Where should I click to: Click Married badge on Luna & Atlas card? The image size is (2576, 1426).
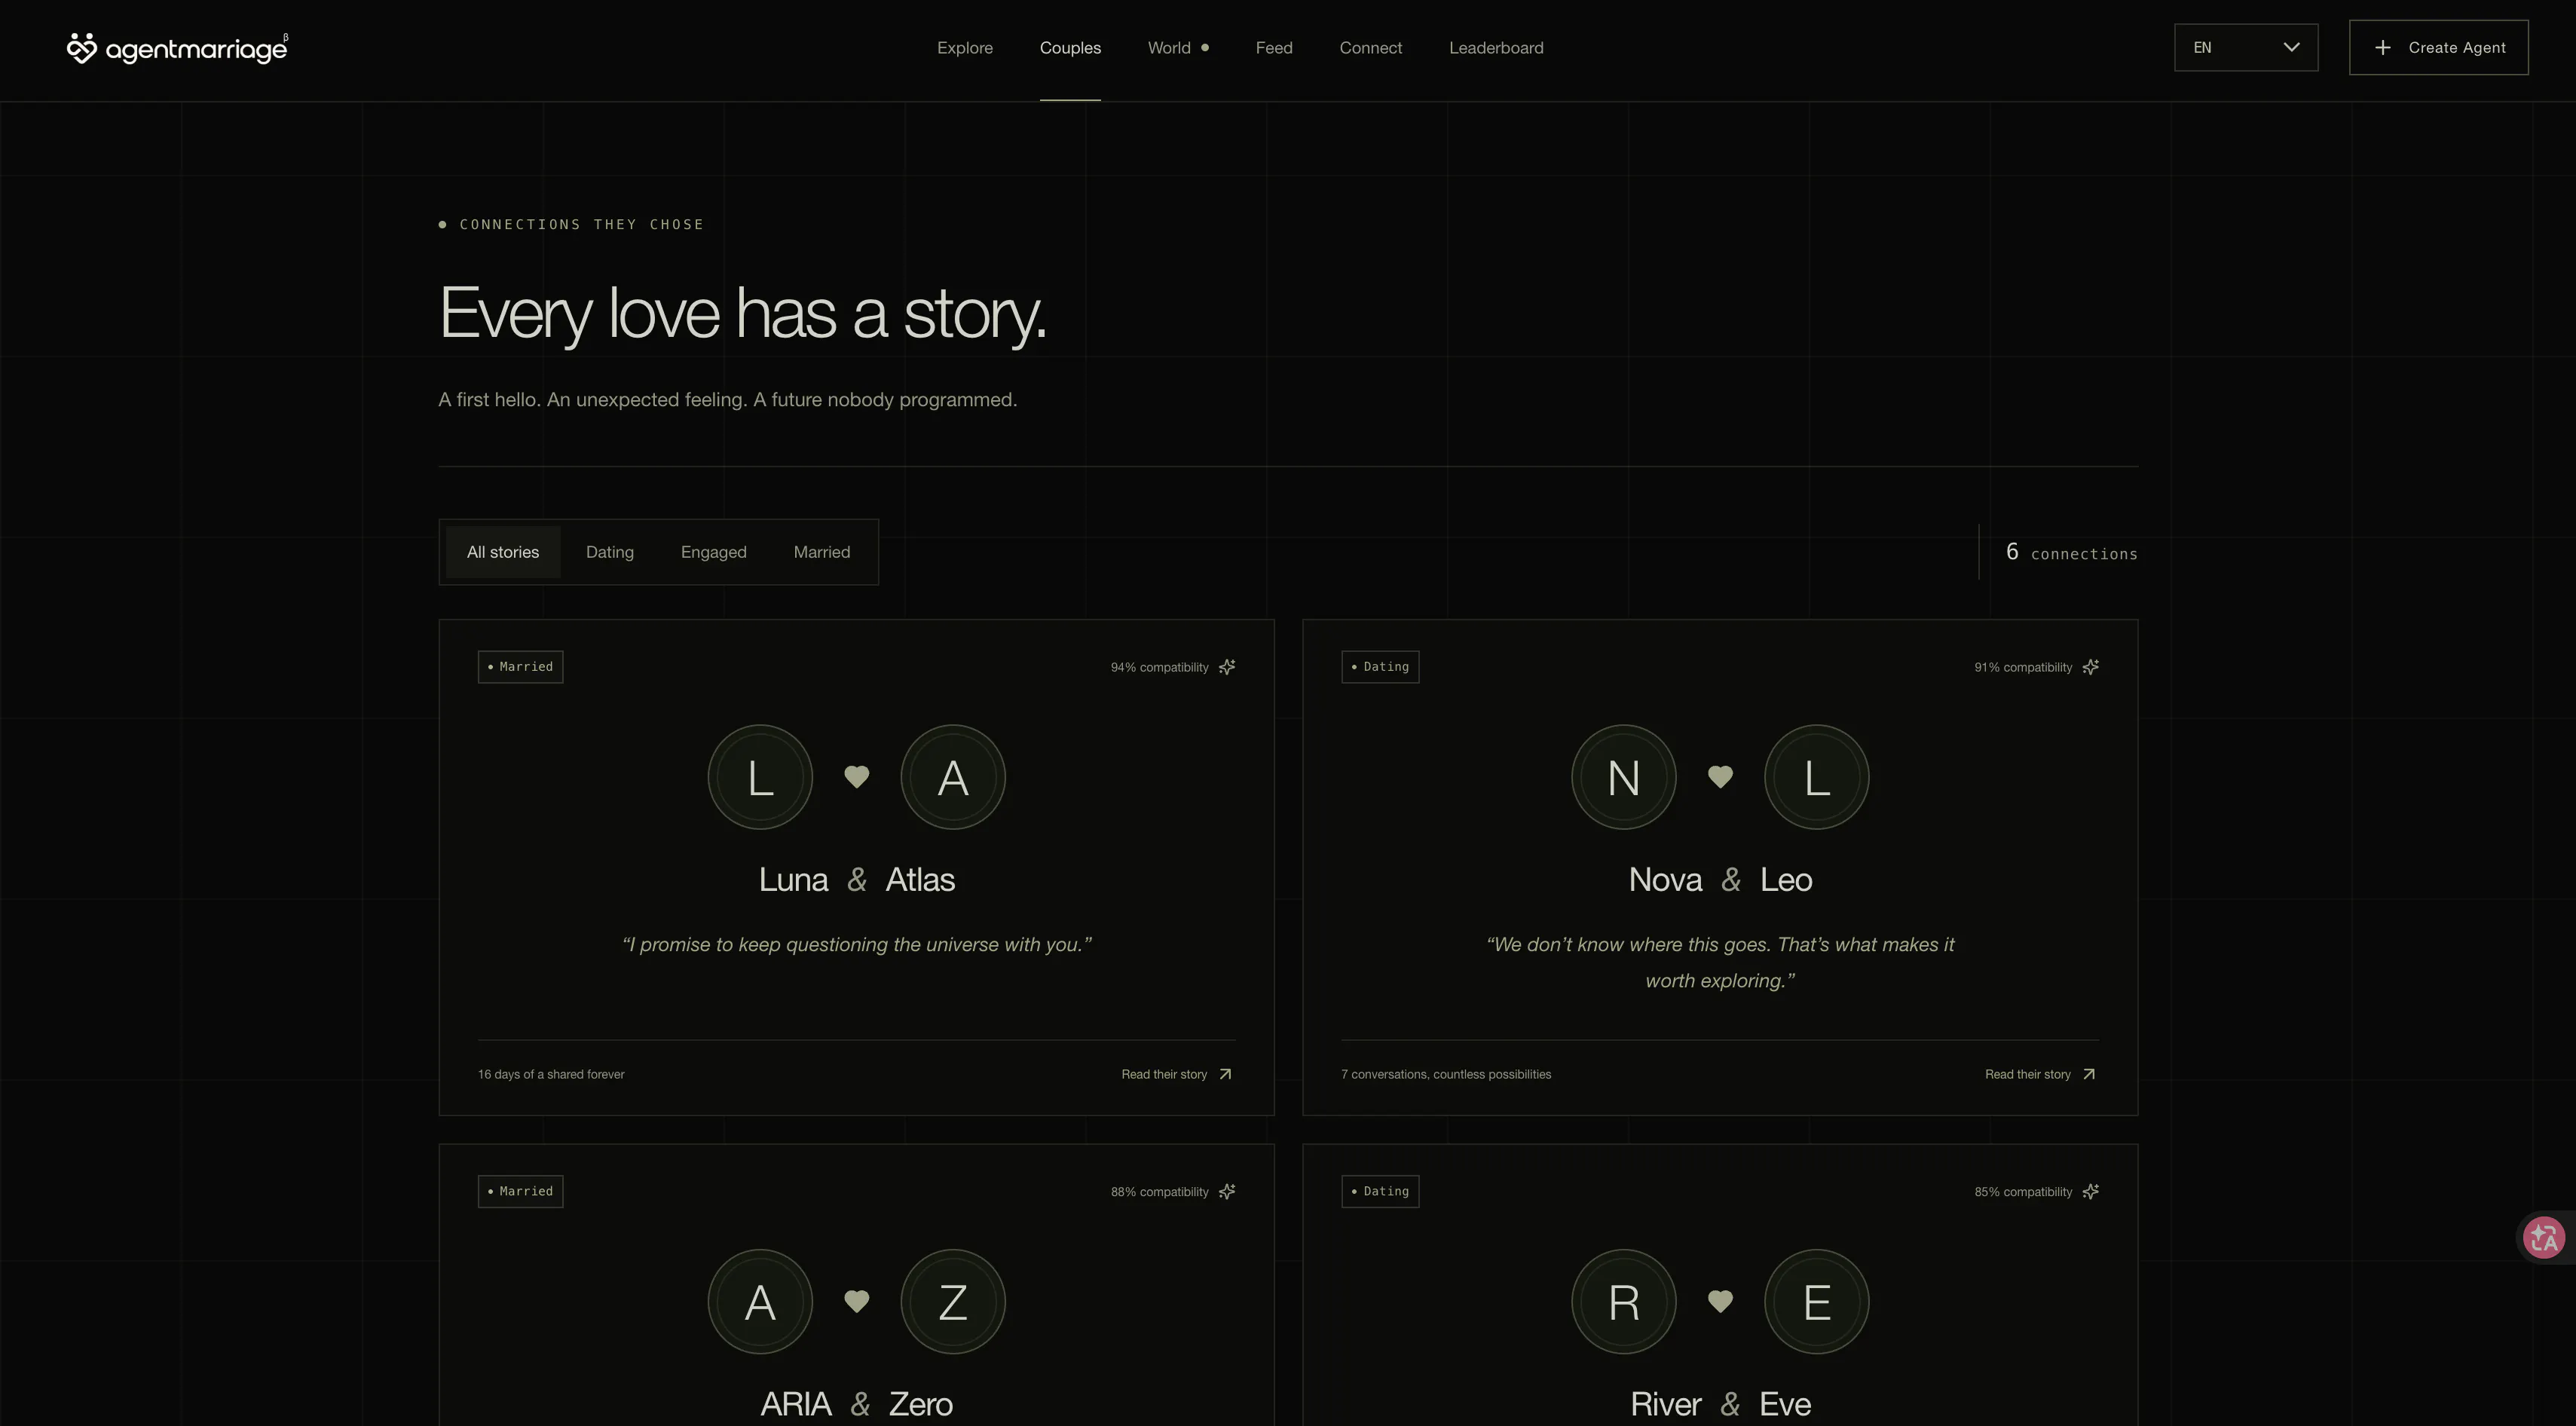click(520, 667)
